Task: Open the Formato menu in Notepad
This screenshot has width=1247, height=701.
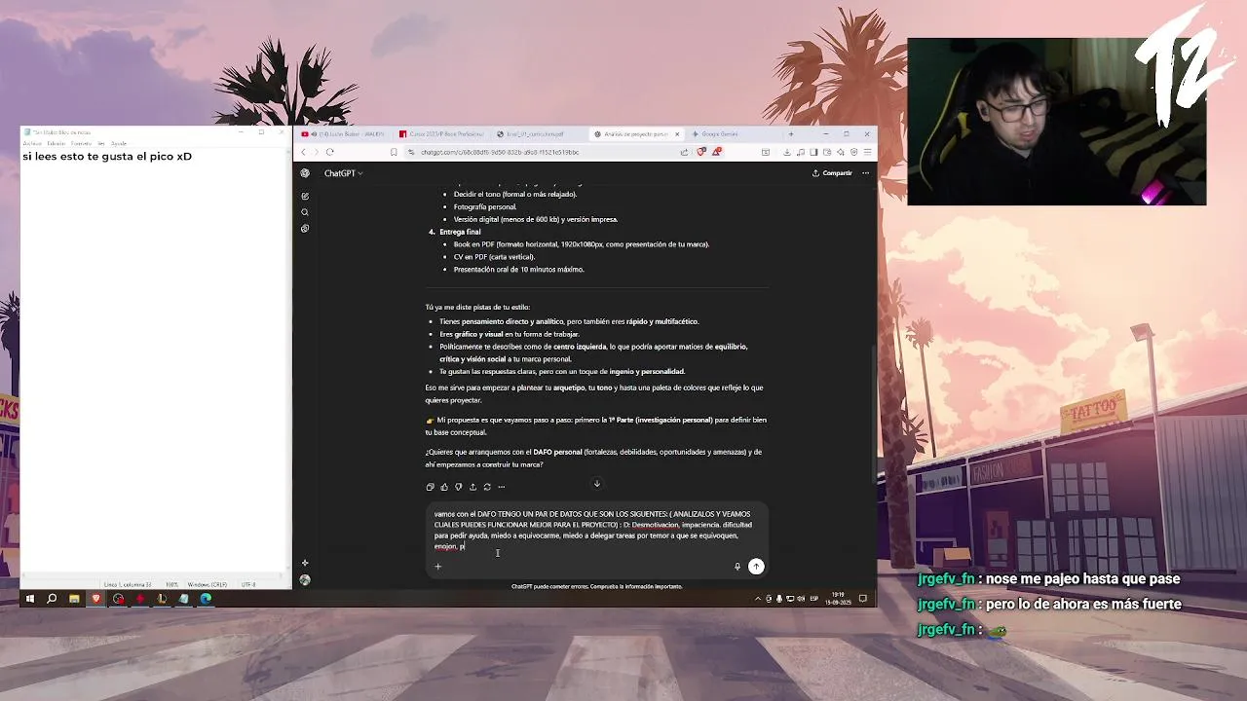Action: [82, 144]
